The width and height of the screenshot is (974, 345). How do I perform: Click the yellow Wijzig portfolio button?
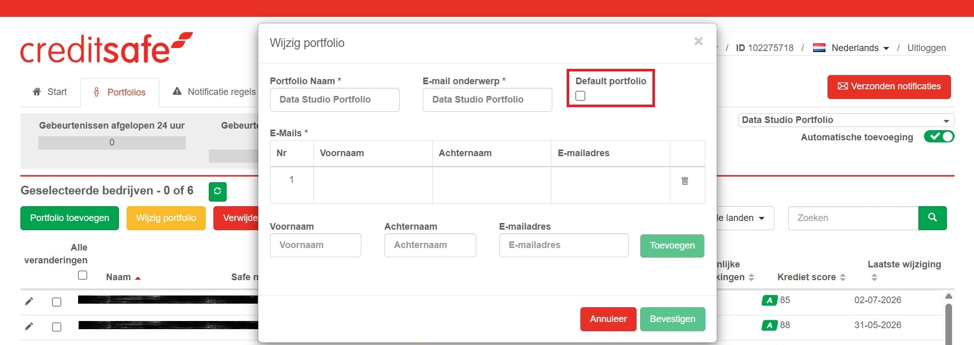pos(166,218)
